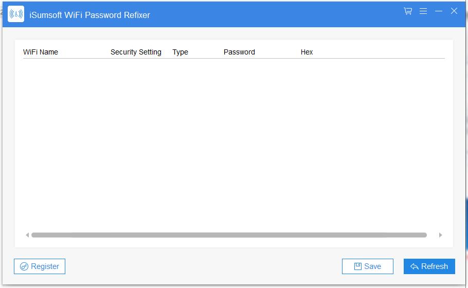Click the Password column header
The image size is (468, 288).
click(x=239, y=52)
